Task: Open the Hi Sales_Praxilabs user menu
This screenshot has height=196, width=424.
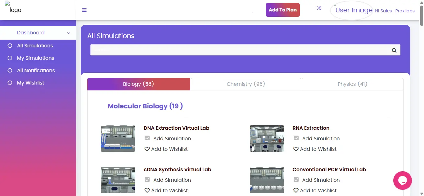Action: [395, 11]
